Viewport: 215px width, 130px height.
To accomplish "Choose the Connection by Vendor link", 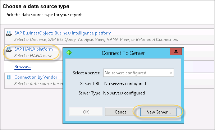I will pos(36,77).
